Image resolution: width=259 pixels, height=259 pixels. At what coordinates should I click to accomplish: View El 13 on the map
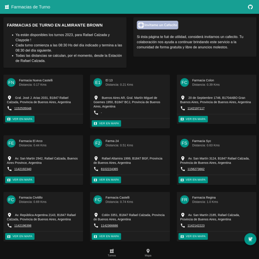tap(107, 123)
